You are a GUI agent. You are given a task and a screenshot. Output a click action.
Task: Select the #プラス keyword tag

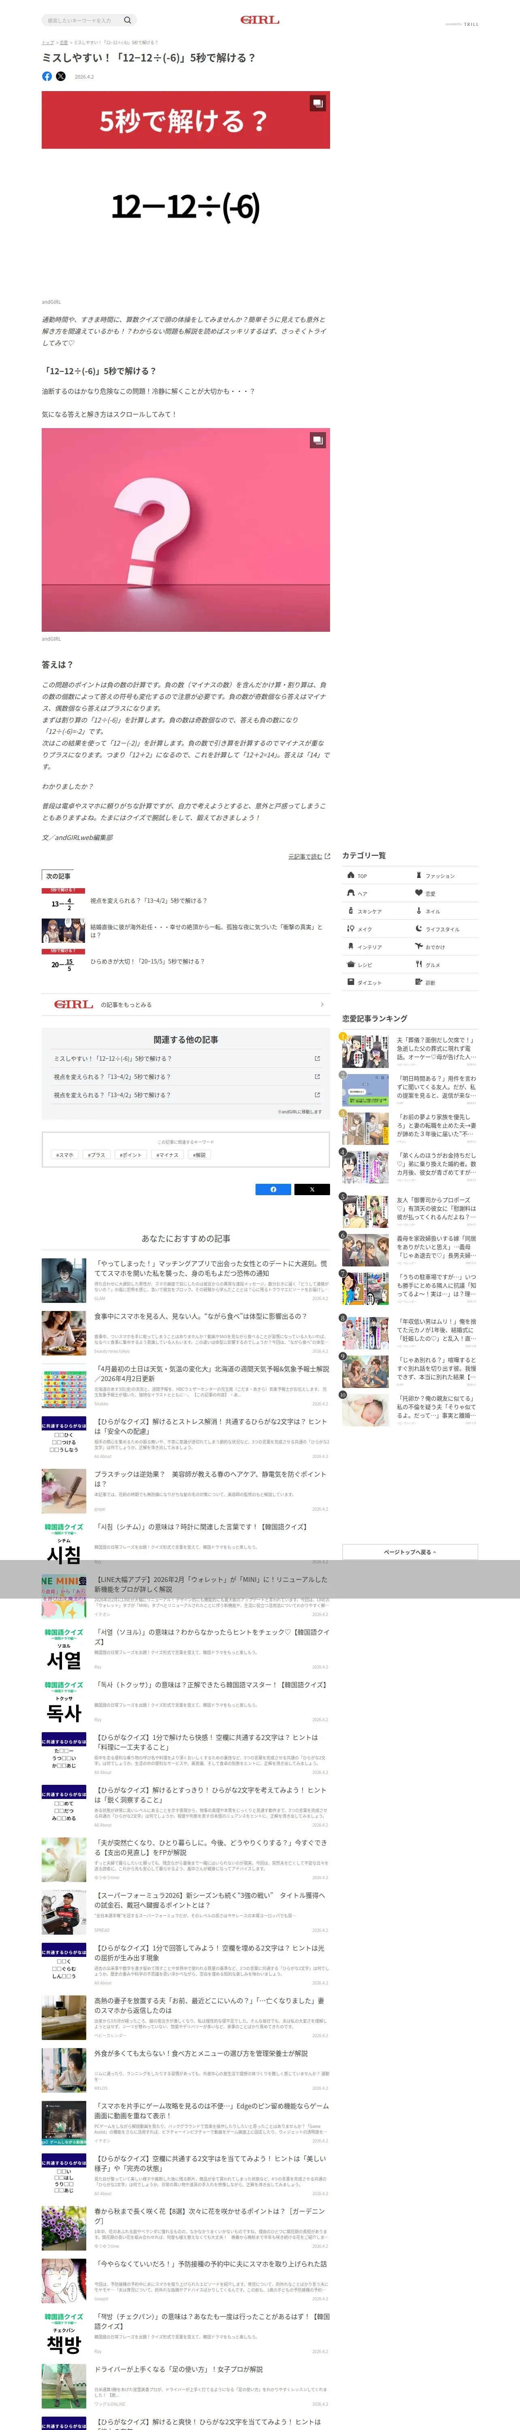[96, 1155]
